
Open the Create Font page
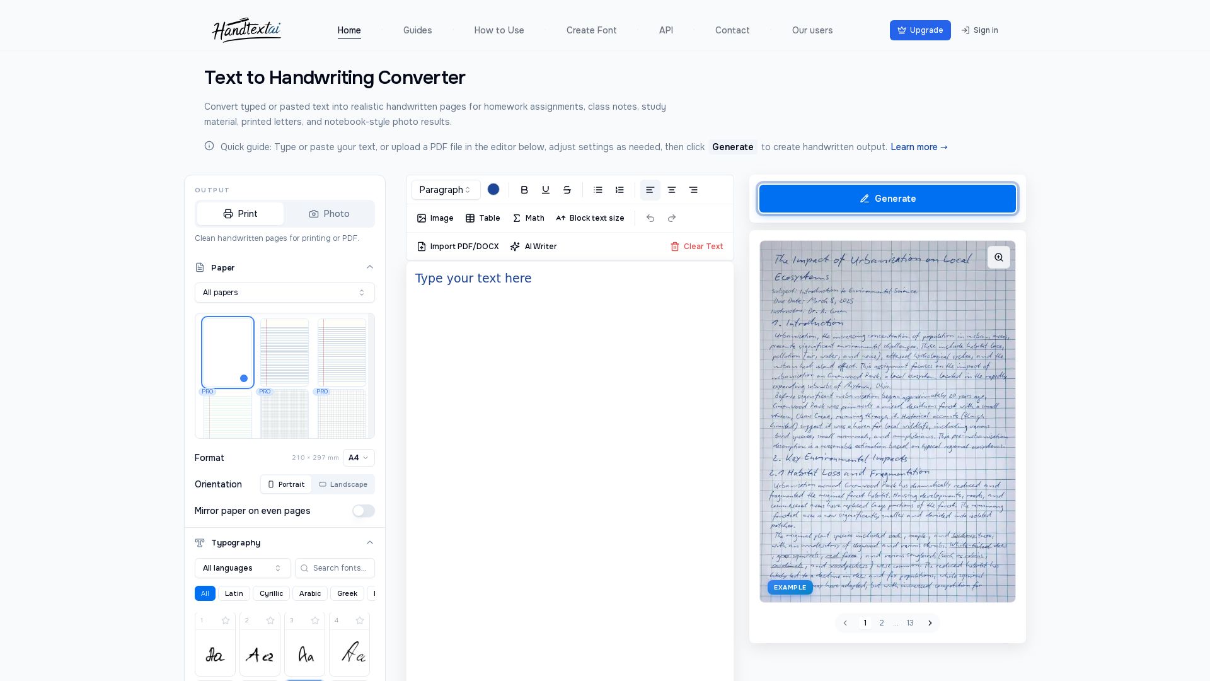click(591, 30)
